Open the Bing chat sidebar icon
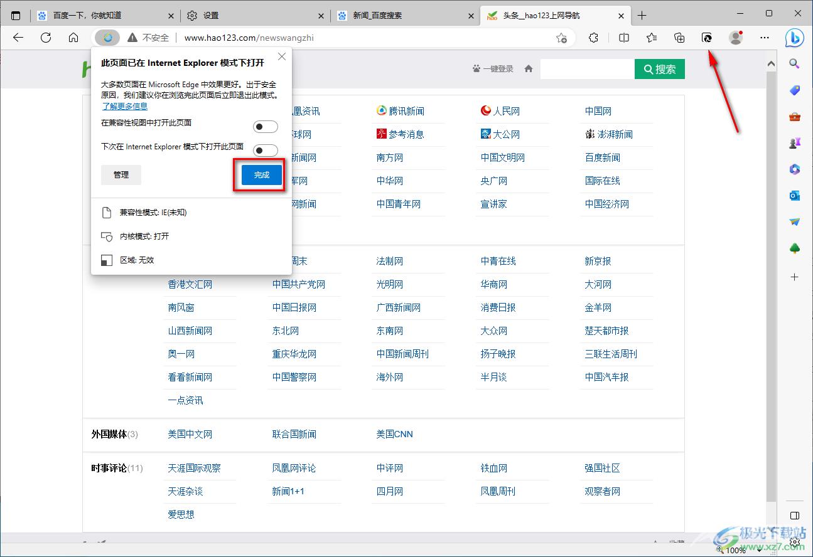Viewport: 813px width, 557px height. (x=795, y=38)
